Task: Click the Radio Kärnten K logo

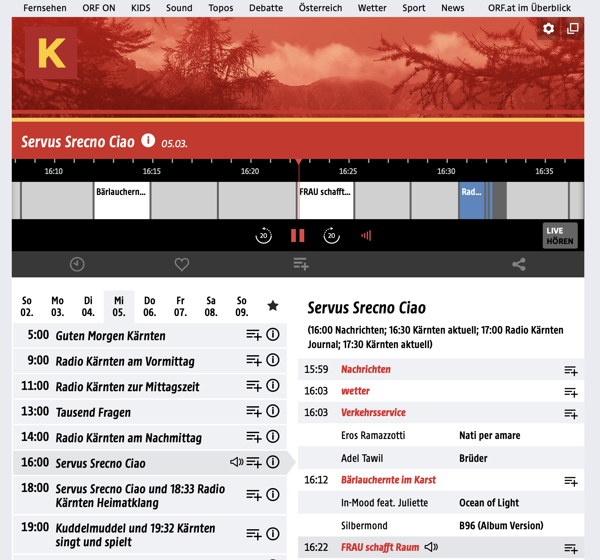Action: click(51, 53)
